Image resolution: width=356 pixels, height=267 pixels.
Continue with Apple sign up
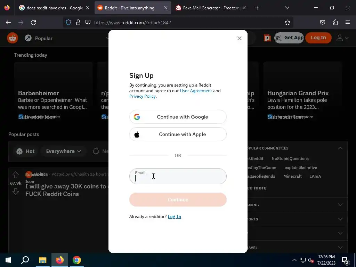tap(178, 134)
